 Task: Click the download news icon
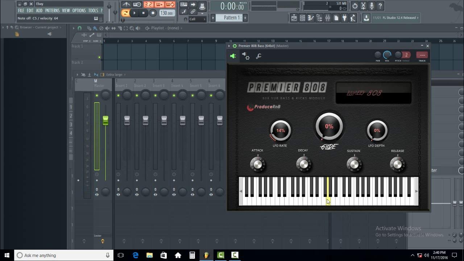[x=366, y=18]
